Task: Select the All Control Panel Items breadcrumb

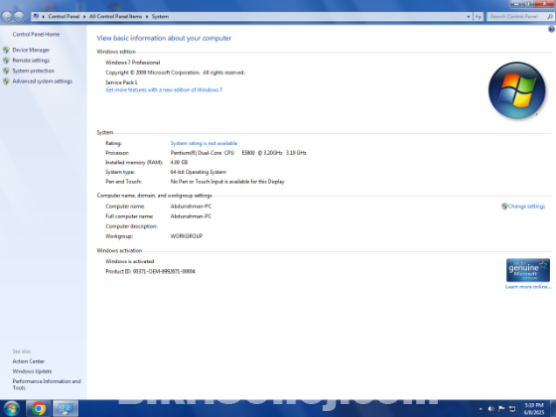Action: 115,16
